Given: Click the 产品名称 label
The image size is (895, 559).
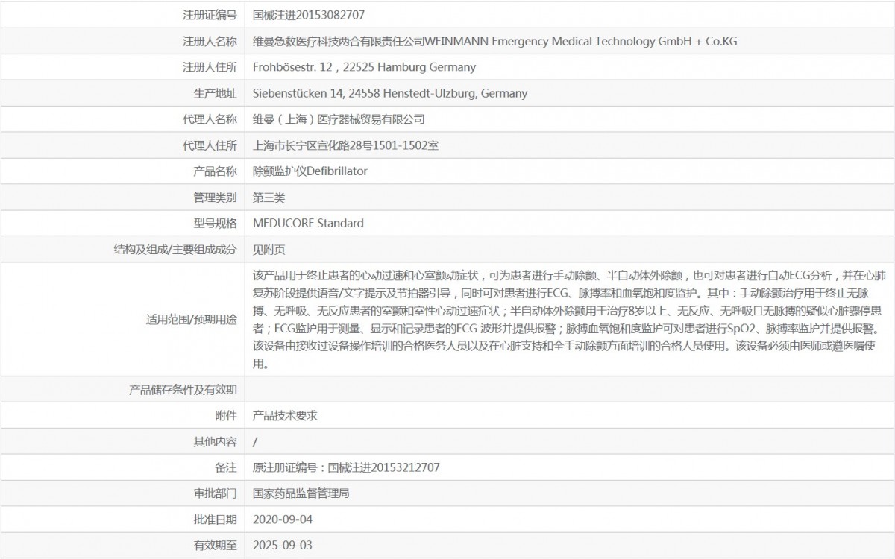Looking at the screenshot, I should point(215,171).
